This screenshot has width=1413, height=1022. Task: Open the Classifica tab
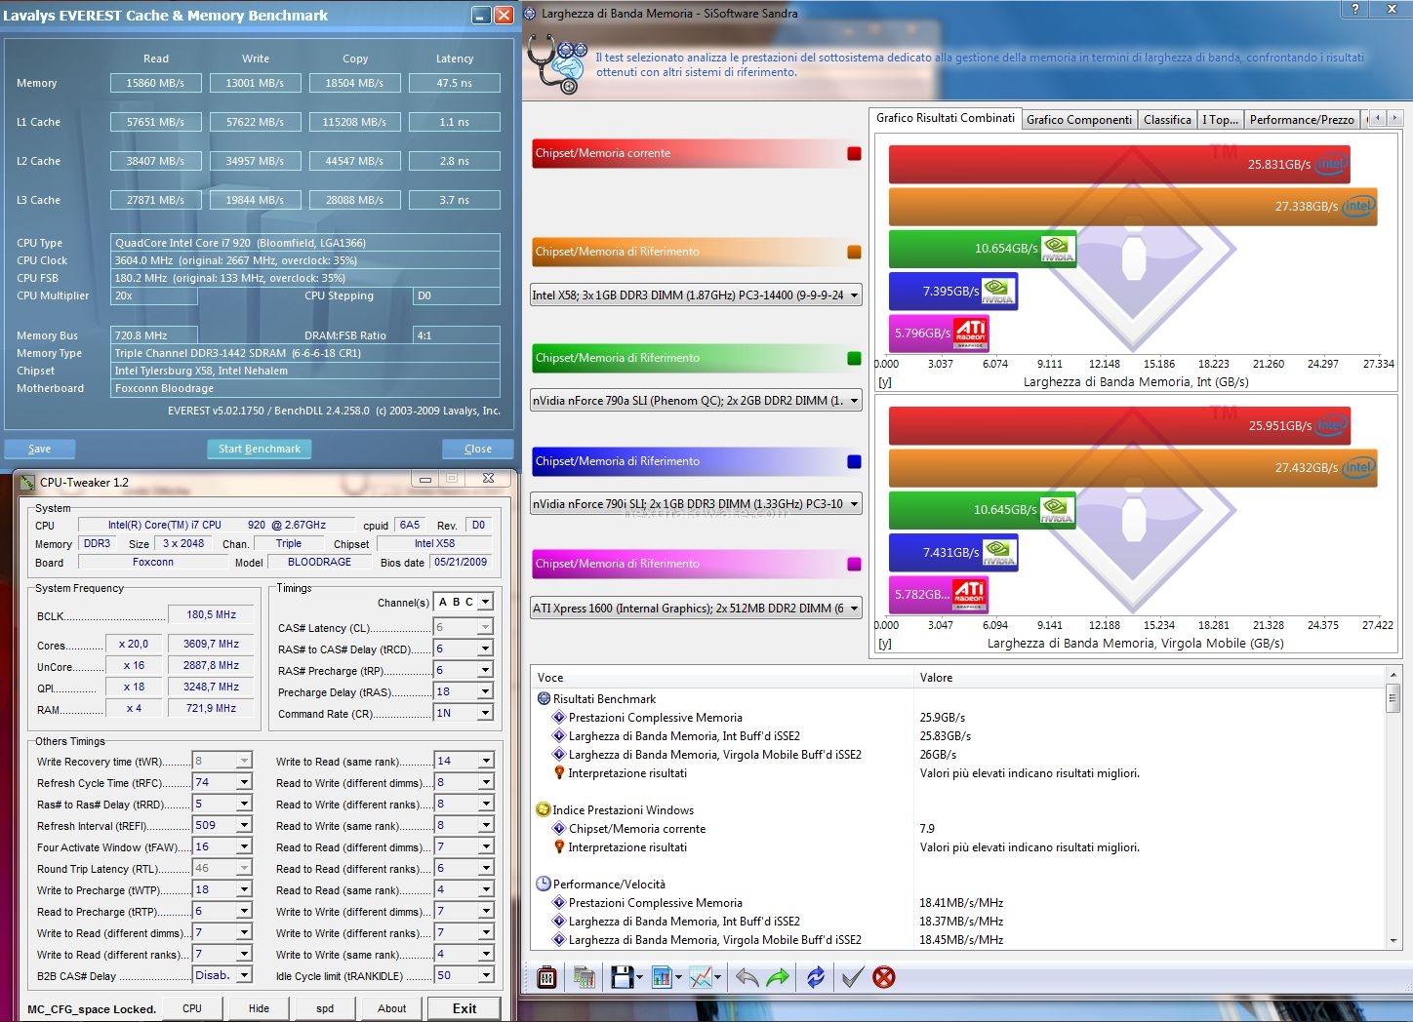coord(1167,119)
